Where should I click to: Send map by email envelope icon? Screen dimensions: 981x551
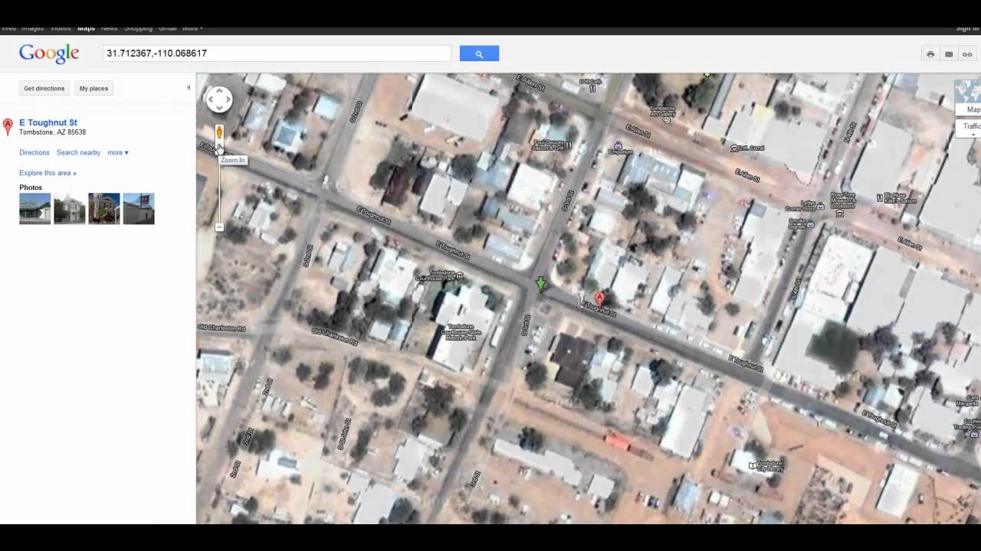coord(949,54)
